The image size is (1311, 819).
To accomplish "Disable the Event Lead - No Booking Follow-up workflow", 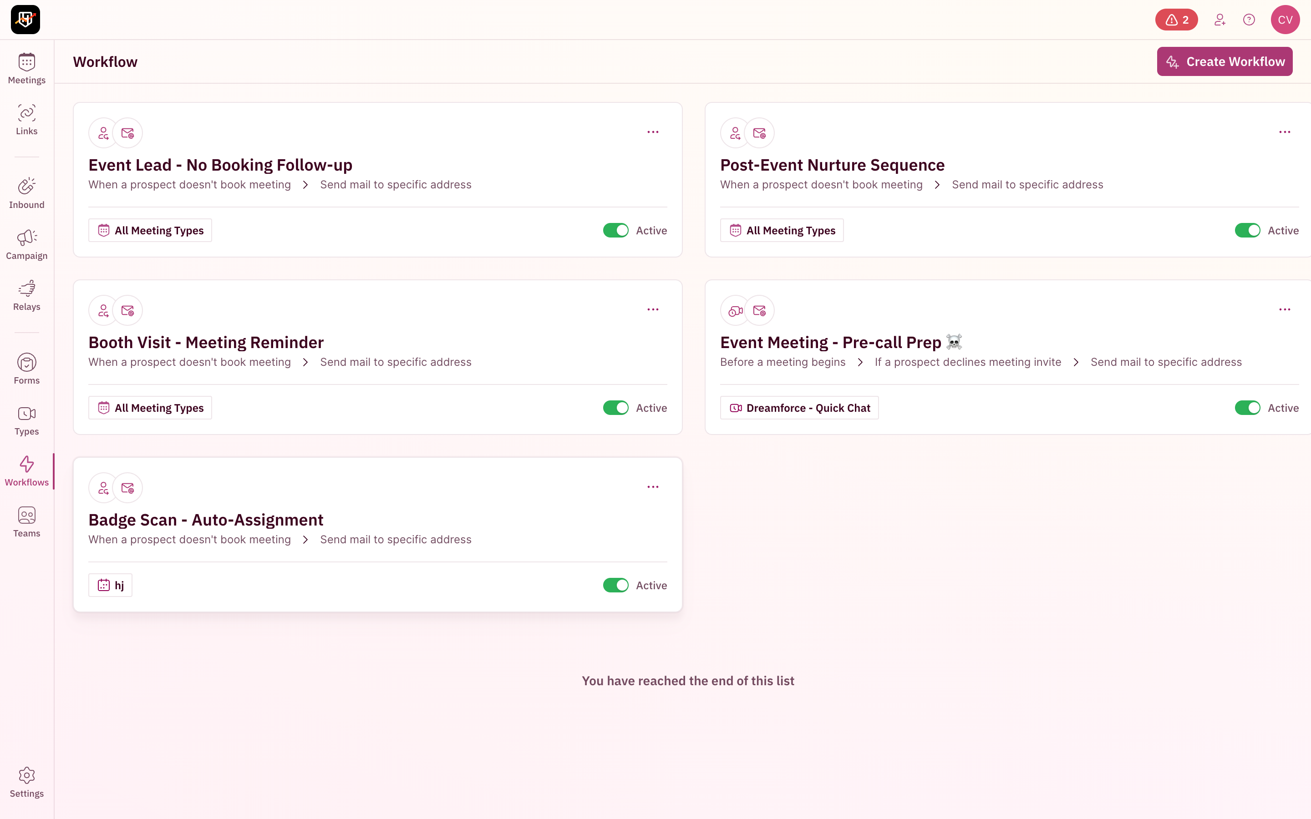I will [615, 230].
